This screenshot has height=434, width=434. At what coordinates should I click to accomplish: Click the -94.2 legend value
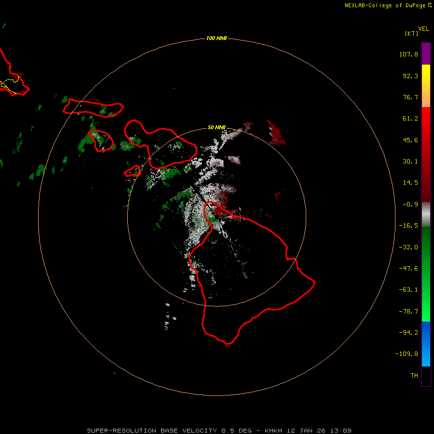click(x=408, y=333)
